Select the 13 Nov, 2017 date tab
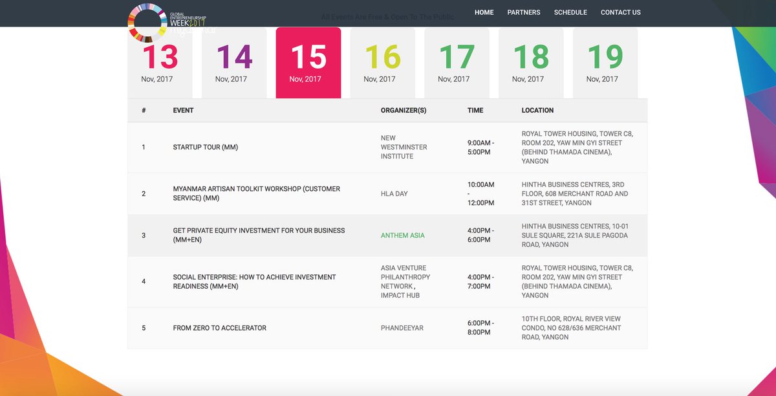 click(x=160, y=63)
